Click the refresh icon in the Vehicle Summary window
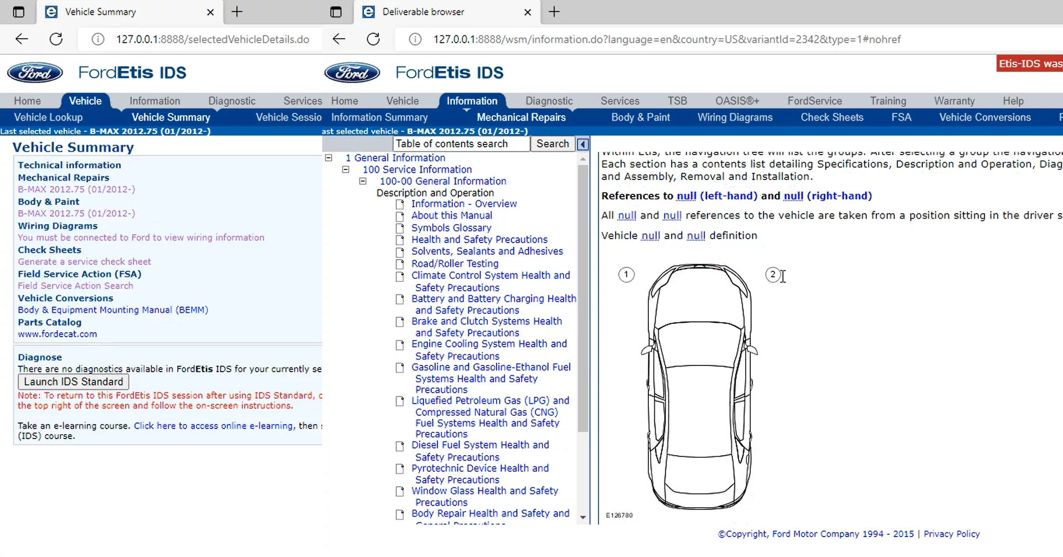The image size is (1063, 557). click(56, 39)
